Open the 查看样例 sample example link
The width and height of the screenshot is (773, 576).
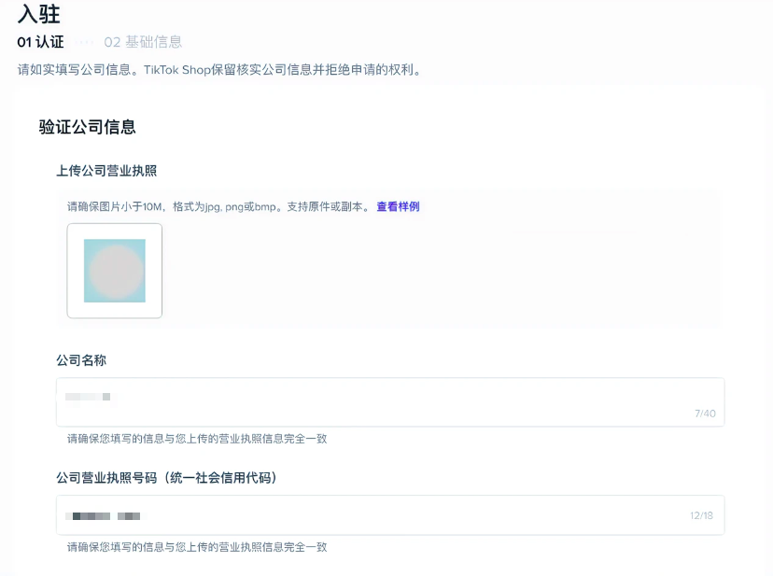pos(397,208)
